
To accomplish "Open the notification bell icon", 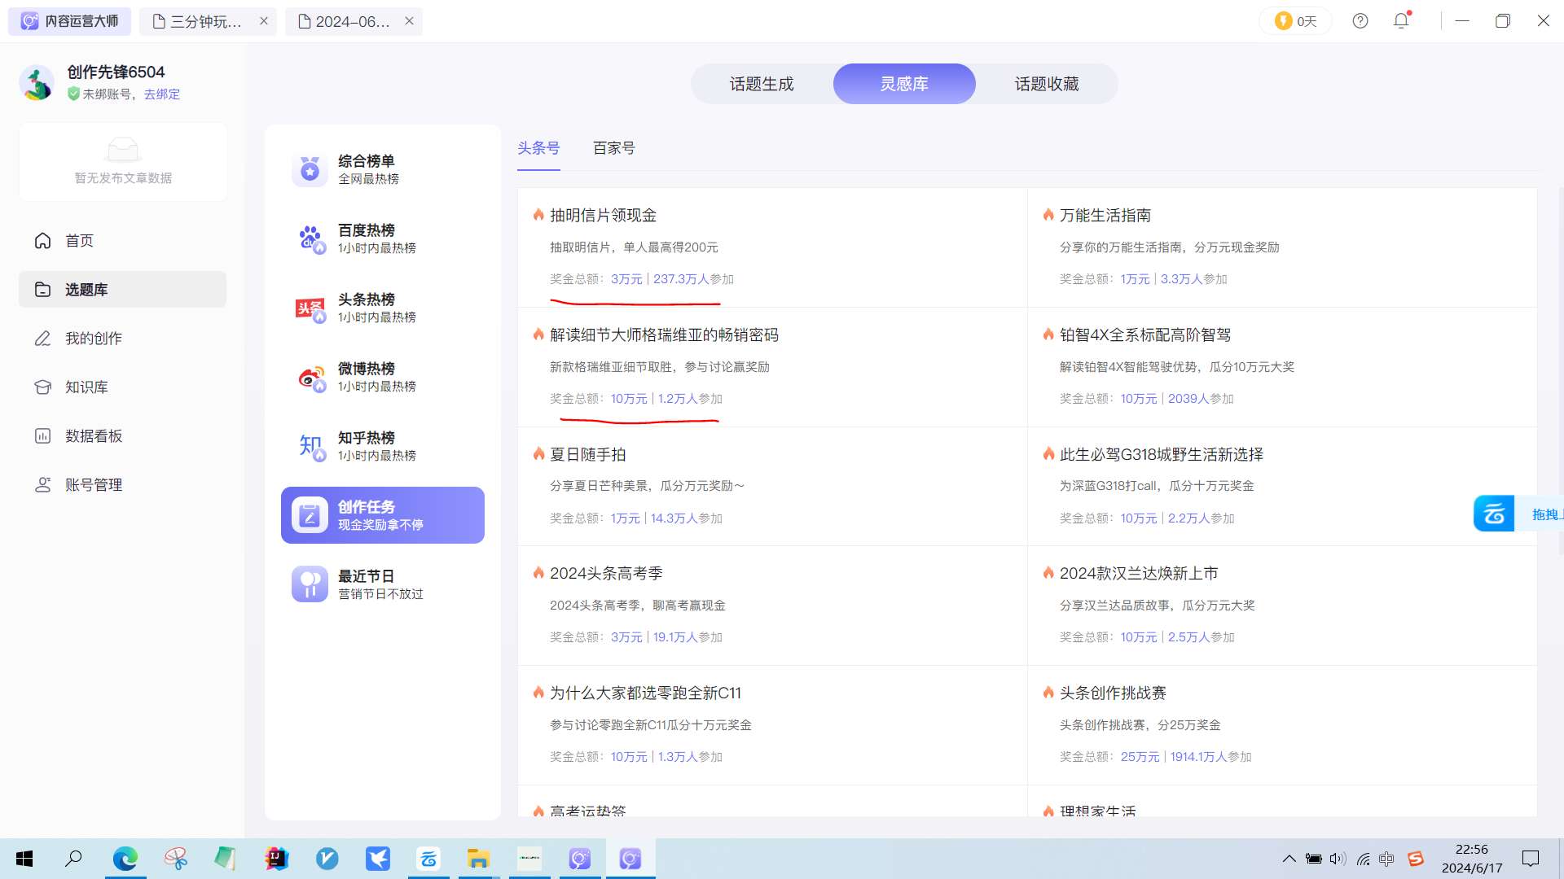I will (x=1401, y=21).
